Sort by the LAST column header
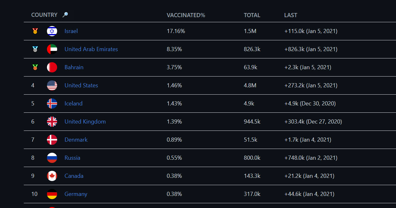The image size is (396, 208). coord(291,15)
